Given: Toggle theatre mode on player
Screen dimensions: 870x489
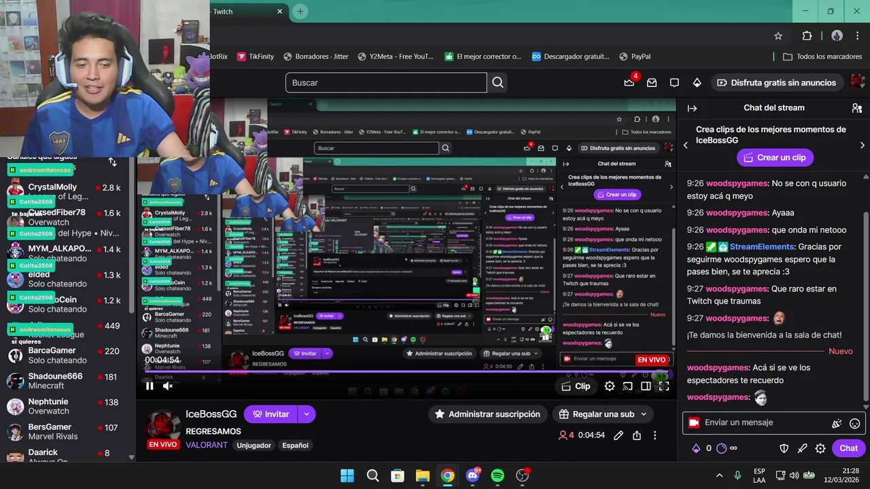Looking at the screenshot, I should tap(646, 386).
